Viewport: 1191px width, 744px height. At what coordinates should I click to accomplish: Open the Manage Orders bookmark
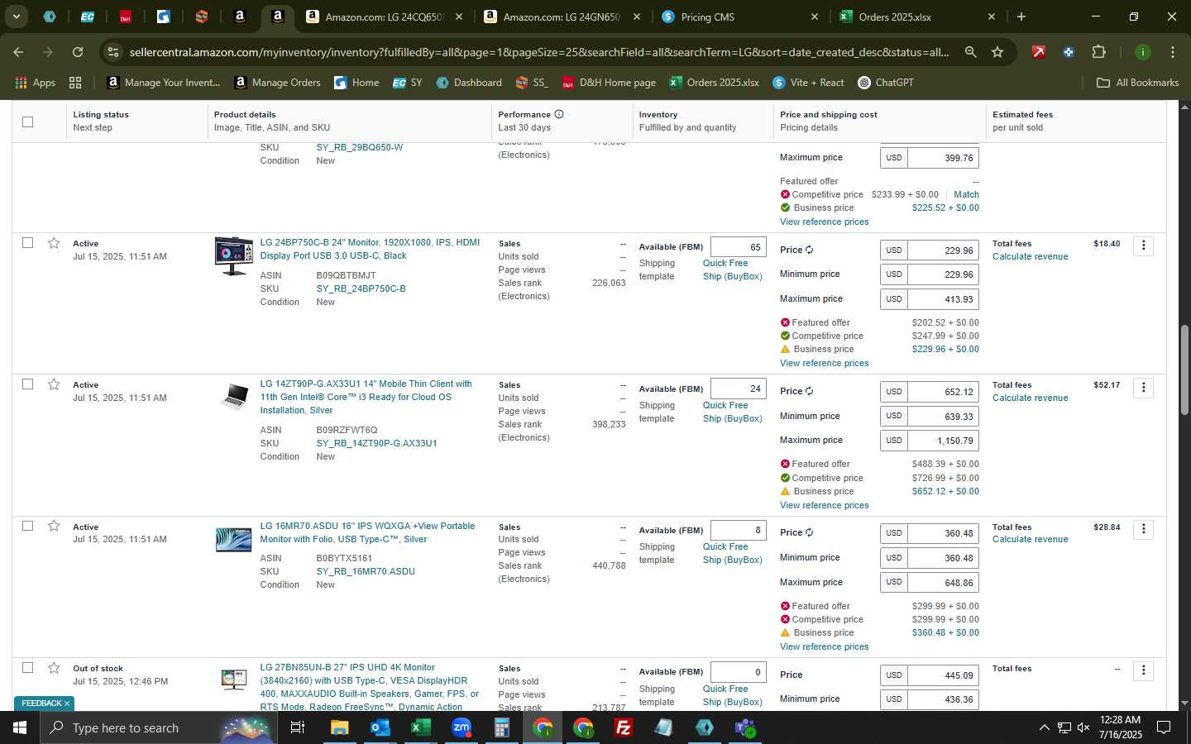coord(277,83)
